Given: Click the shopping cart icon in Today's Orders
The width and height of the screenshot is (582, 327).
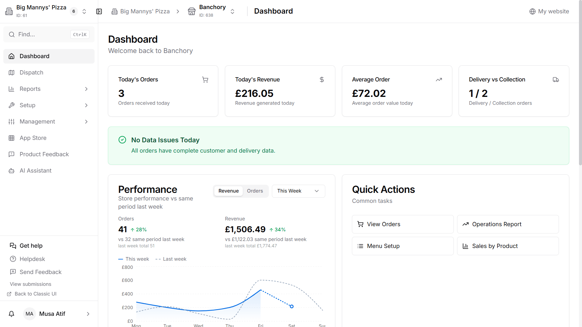Looking at the screenshot, I should 205,80.
